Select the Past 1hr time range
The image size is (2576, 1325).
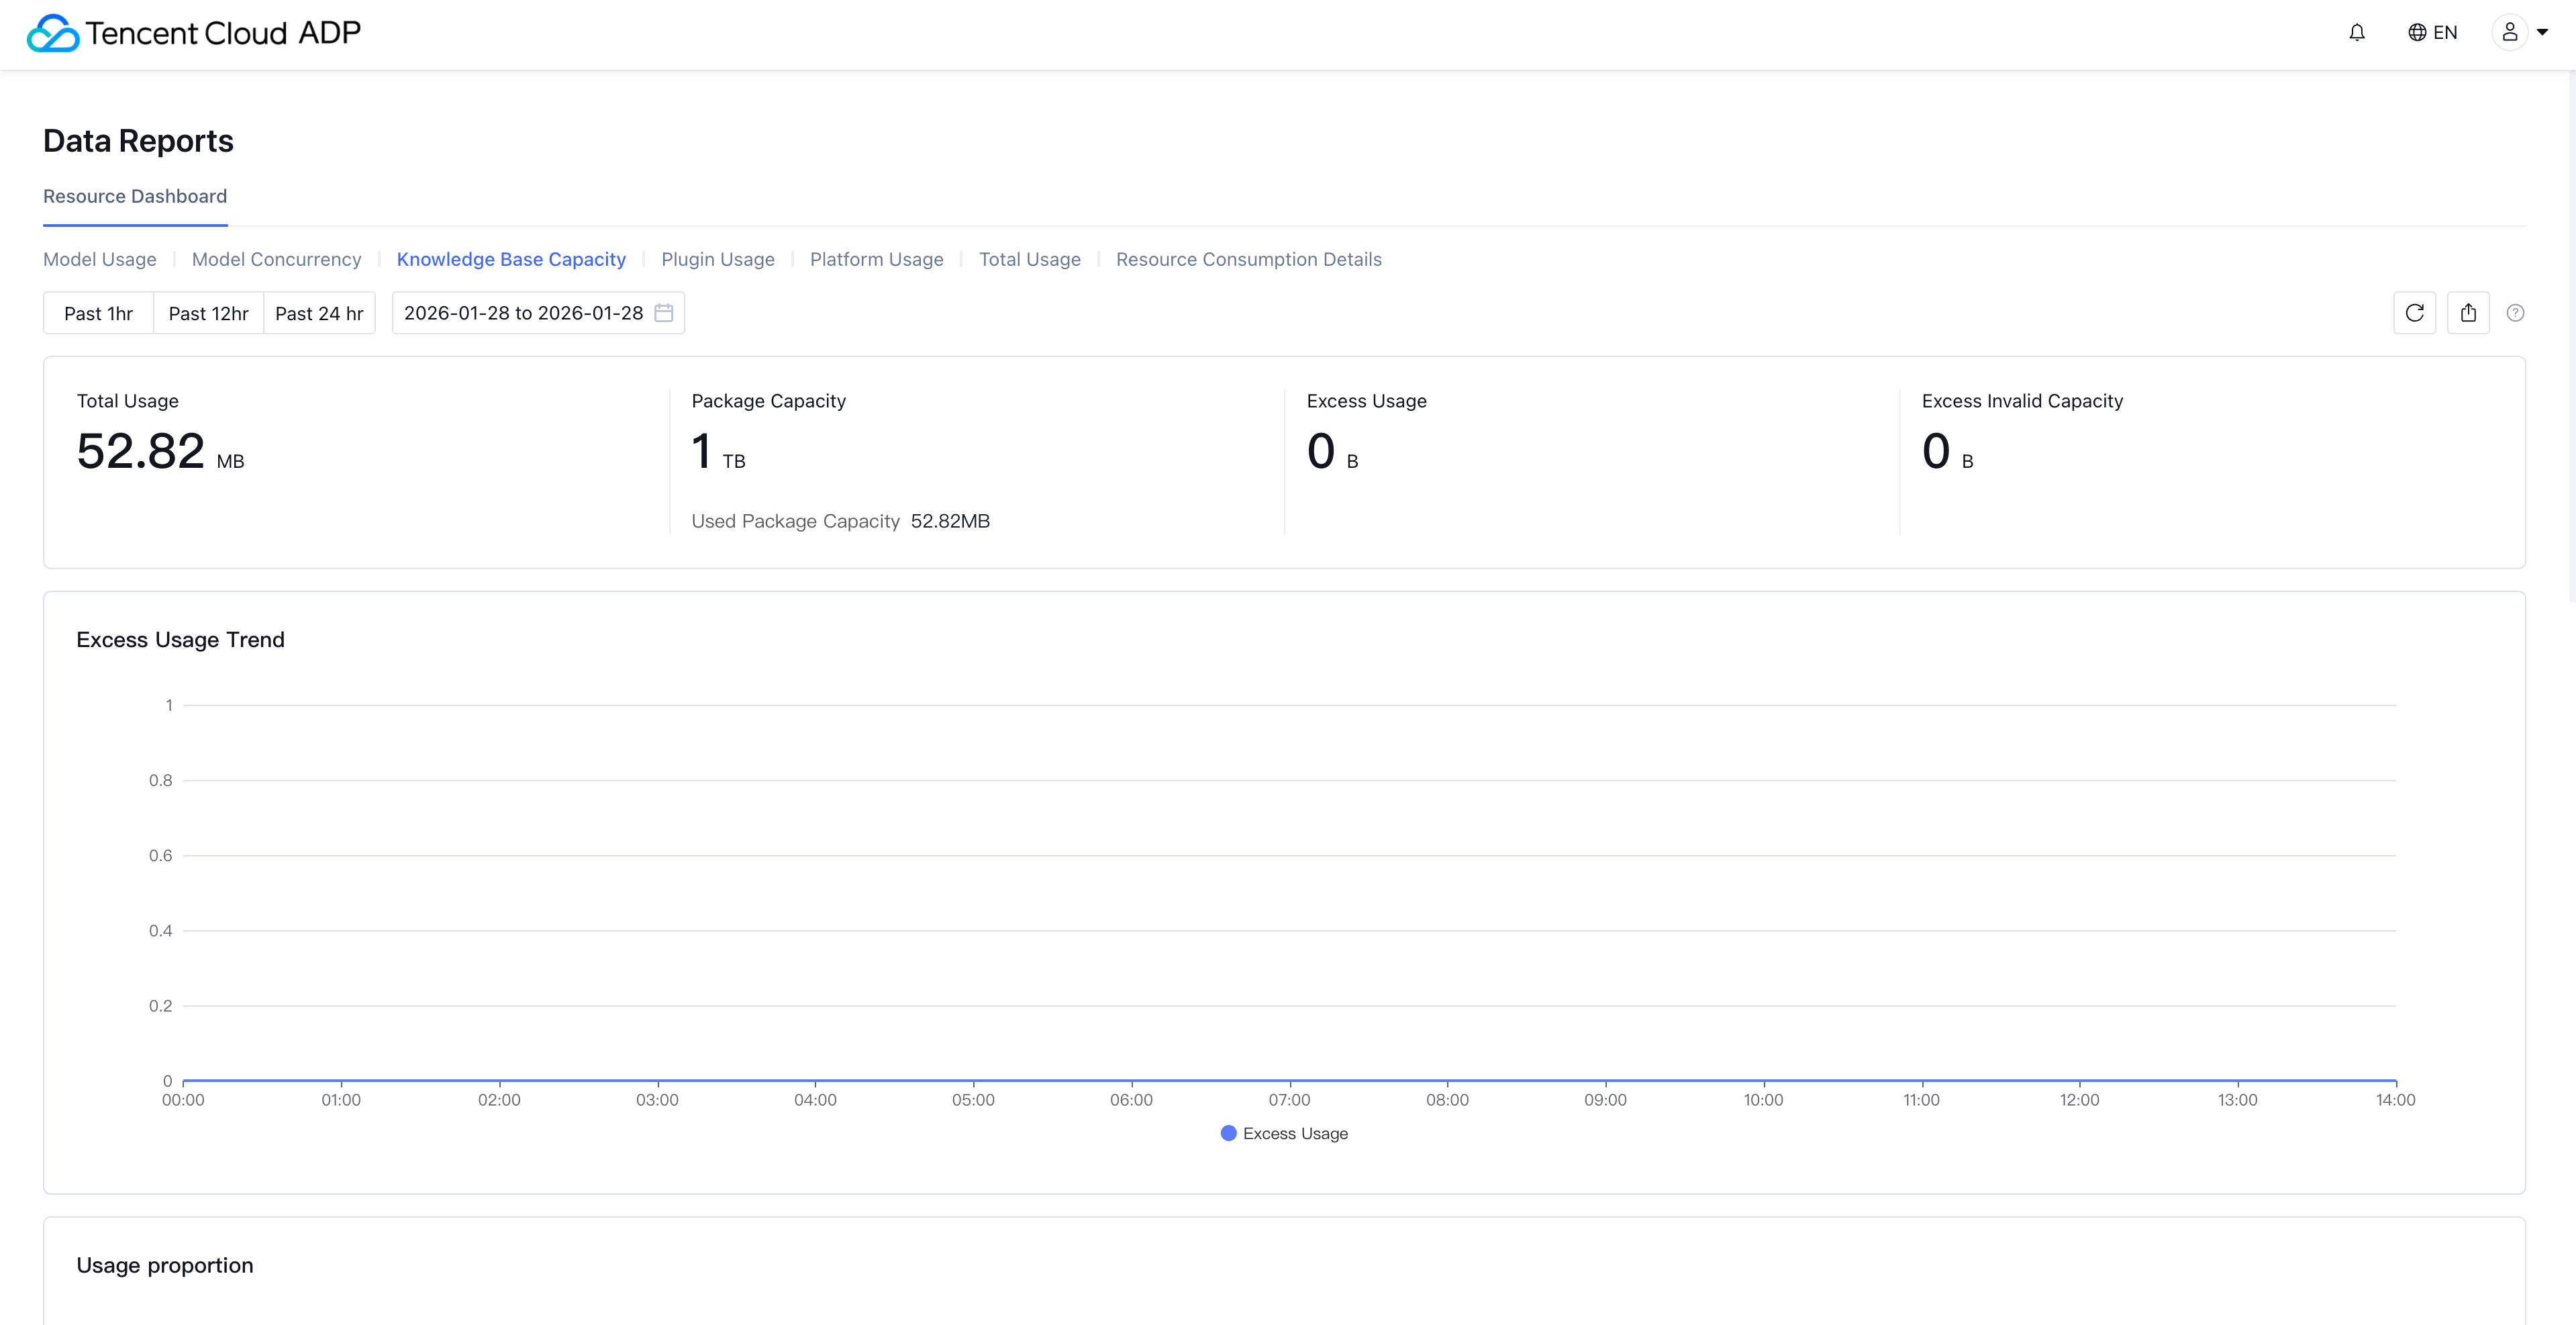[x=98, y=313]
